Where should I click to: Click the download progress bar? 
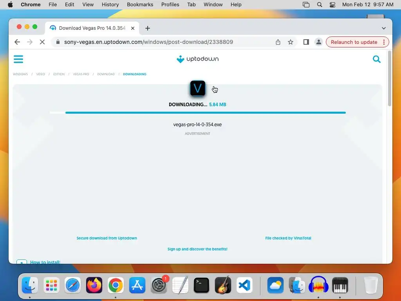198,112
